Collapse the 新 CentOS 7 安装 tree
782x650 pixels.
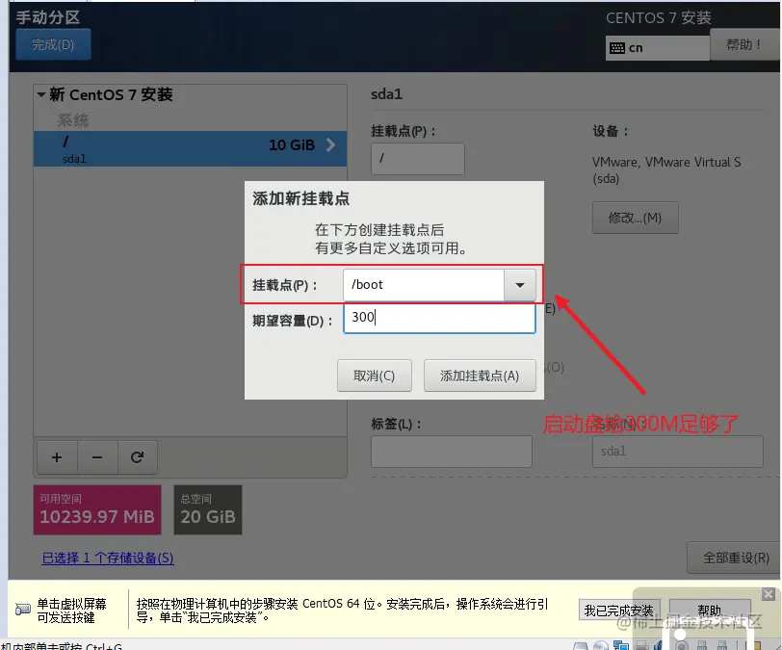point(39,95)
